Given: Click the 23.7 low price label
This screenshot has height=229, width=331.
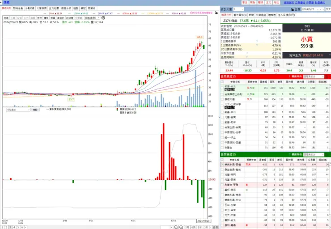Looking at the screenshot, I should [71, 99].
